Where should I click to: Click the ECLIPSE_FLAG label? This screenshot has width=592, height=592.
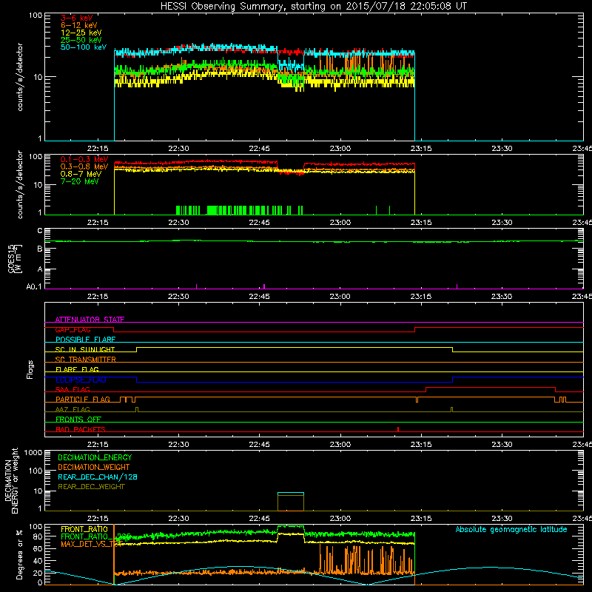click(x=81, y=380)
